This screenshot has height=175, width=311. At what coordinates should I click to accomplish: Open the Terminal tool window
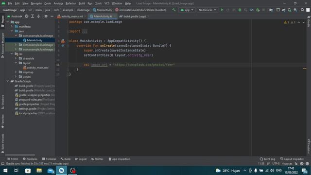click(49, 159)
